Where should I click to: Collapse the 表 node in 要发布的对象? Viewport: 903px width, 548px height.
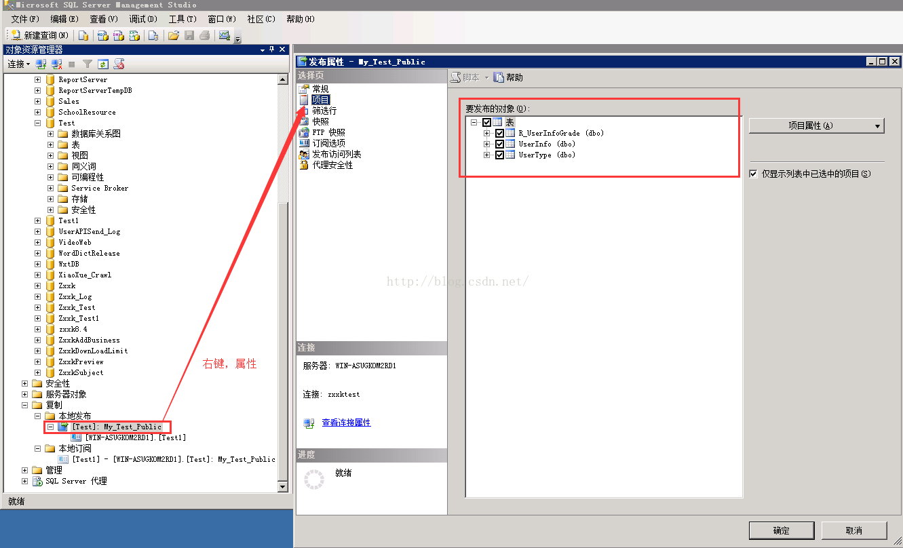tap(474, 123)
